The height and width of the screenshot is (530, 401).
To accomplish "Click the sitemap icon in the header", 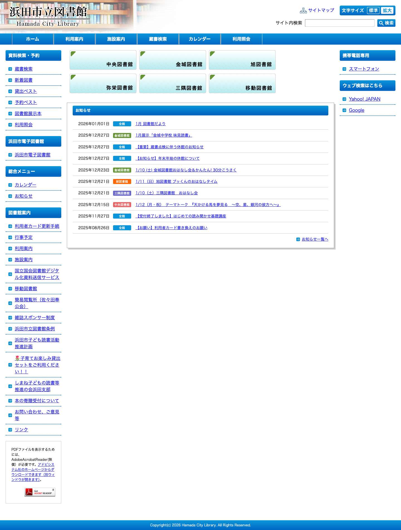I will [303, 11].
